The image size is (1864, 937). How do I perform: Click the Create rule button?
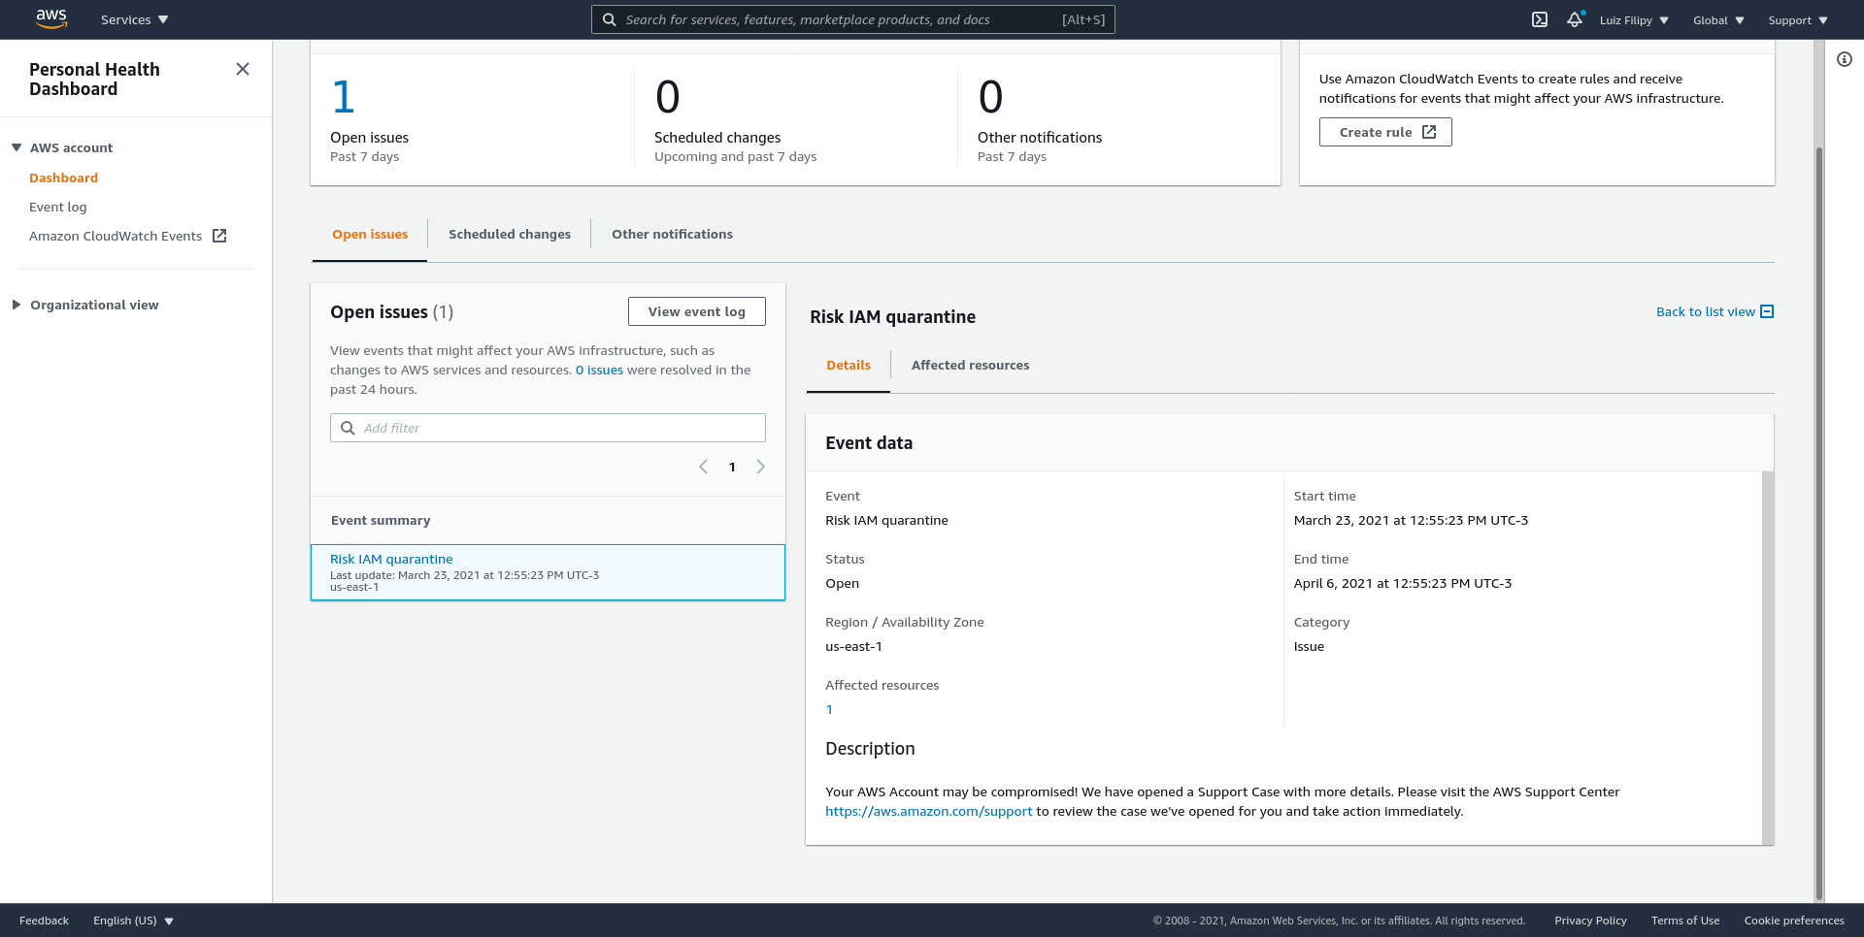pos(1385,132)
